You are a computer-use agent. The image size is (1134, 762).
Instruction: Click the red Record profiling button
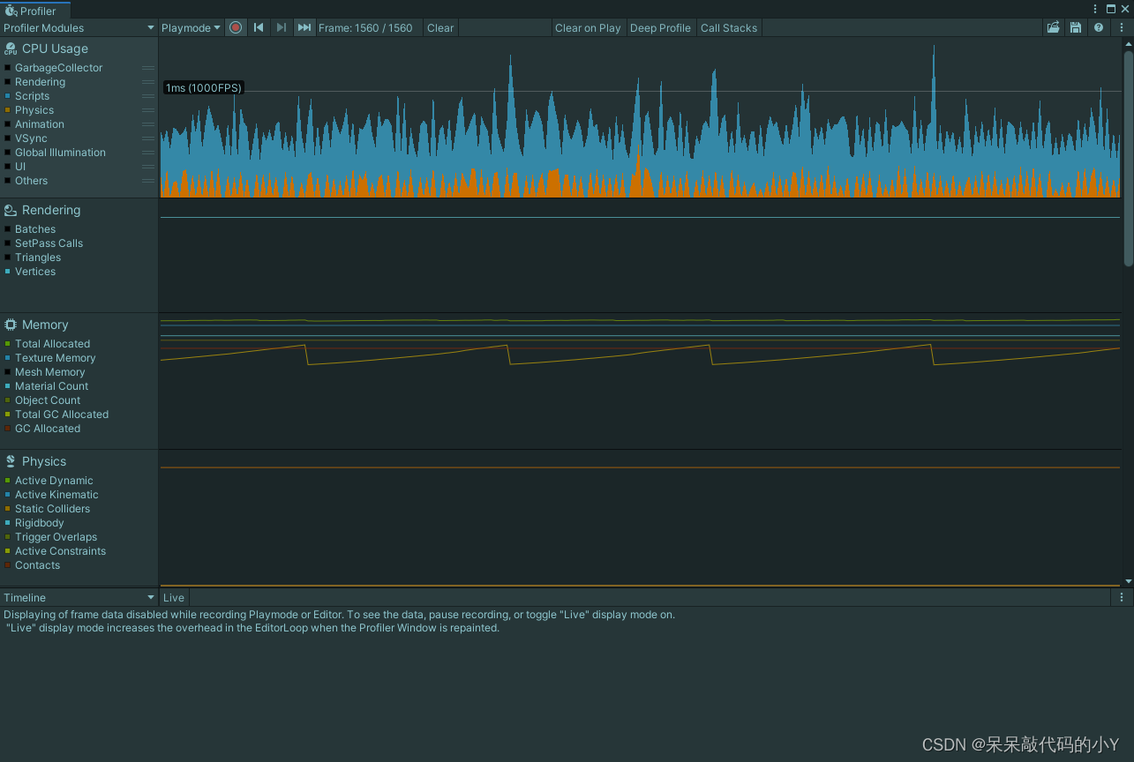click(x=236, y=27)
